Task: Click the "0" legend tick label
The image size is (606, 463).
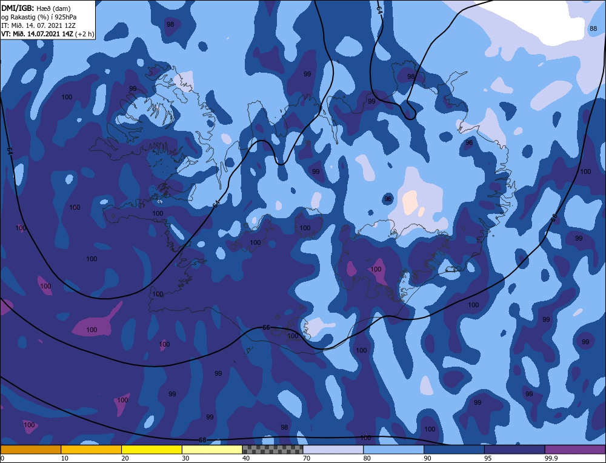Action: click(2, 458)
